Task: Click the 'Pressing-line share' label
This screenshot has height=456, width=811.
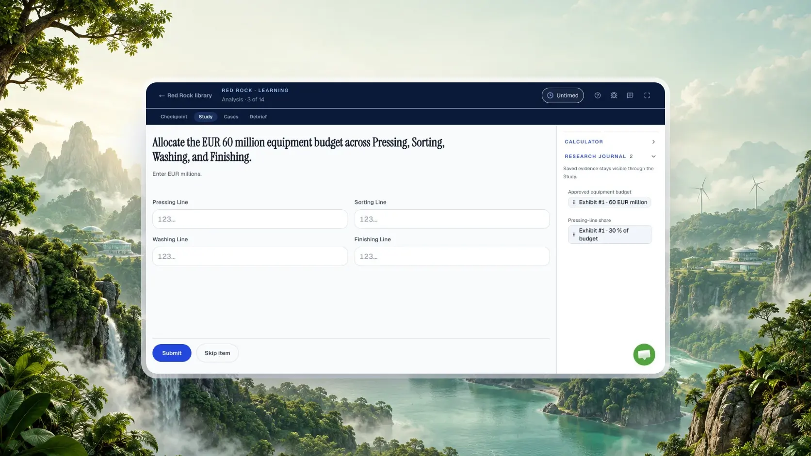Action: 589,220
